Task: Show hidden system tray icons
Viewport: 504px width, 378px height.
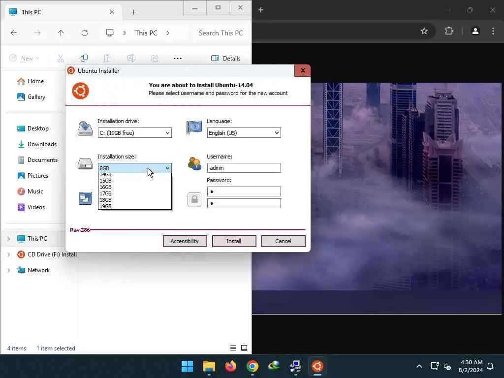Action: pos(419,366)
